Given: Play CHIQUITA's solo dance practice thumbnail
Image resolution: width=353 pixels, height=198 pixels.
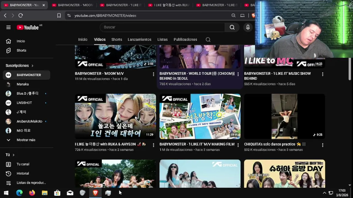Looking at the screenshot, I should tap(285, 117).
